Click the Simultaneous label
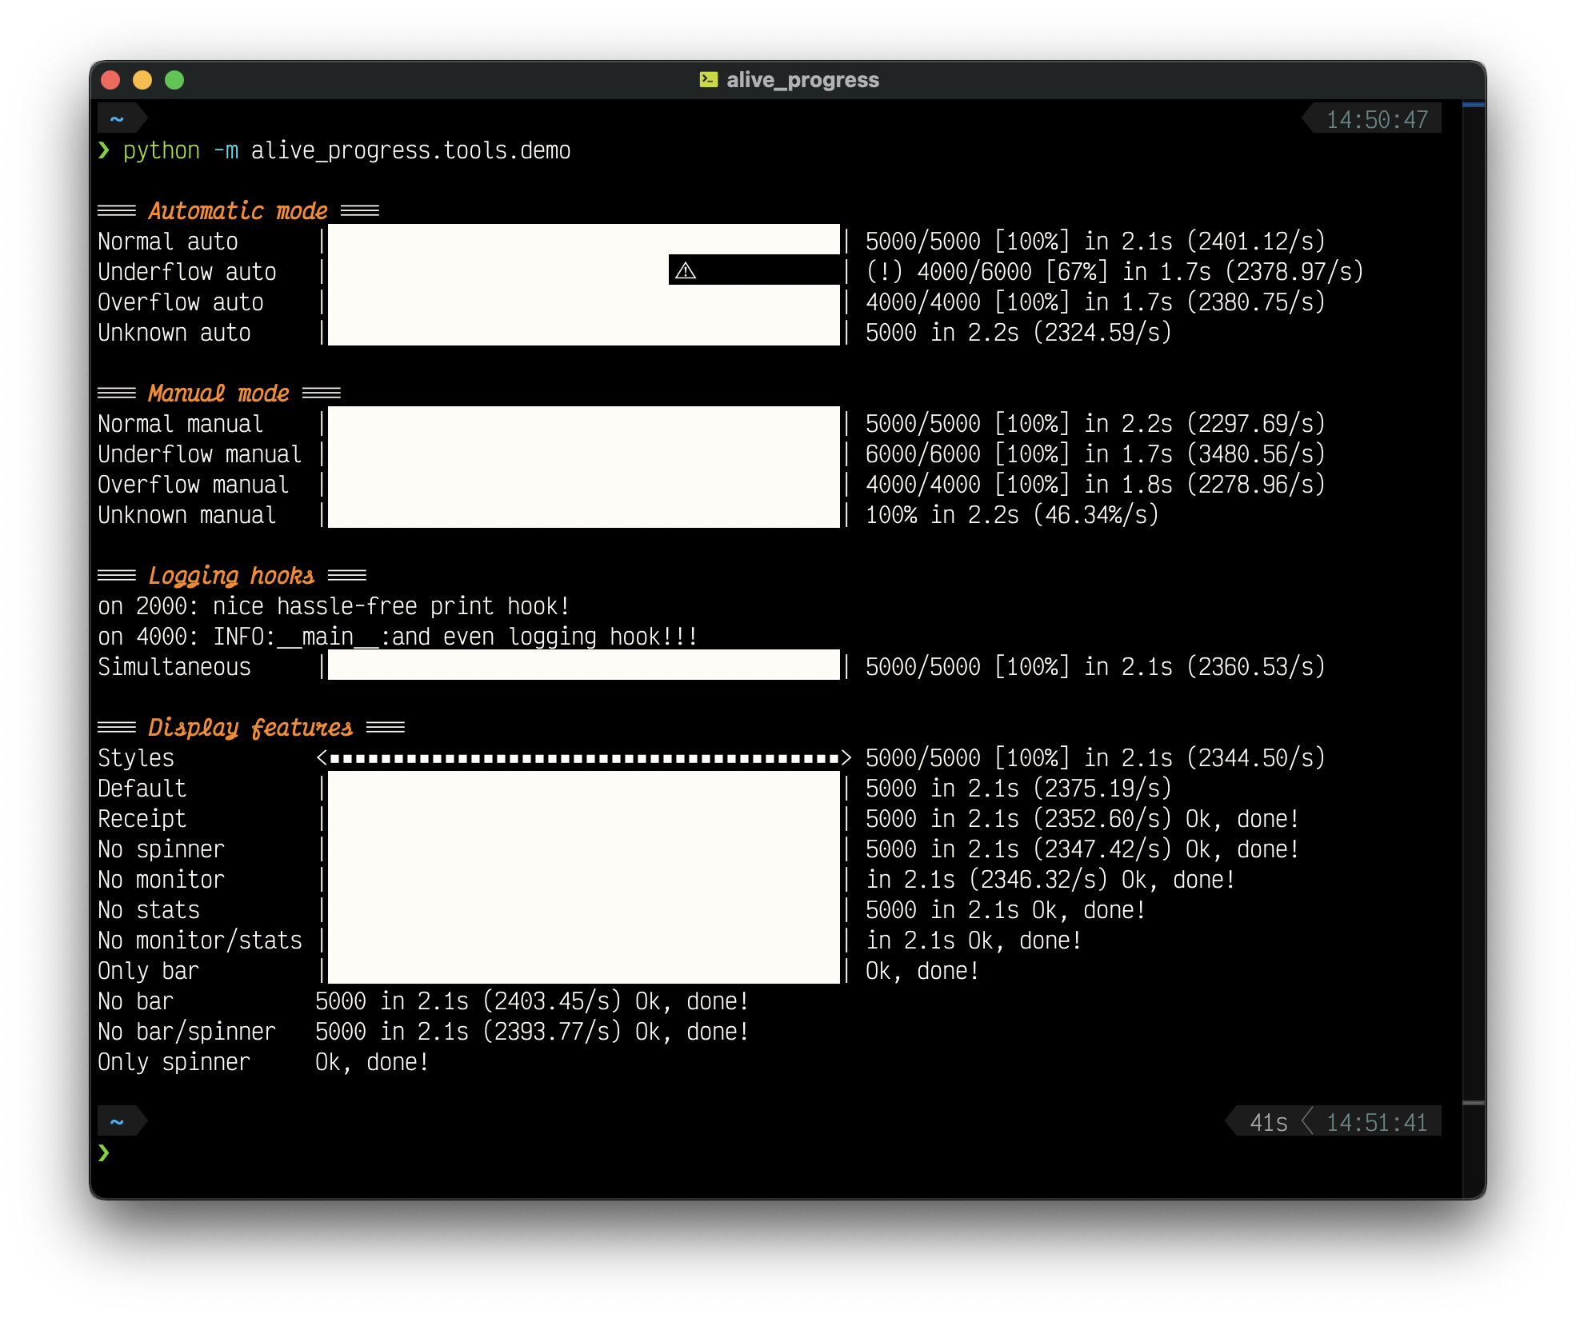This screenshot has height=1318, width=1576. [x=174, y=667]
